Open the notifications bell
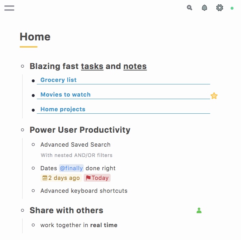Viewport: 241px width, 240px height. coord(204,8)
